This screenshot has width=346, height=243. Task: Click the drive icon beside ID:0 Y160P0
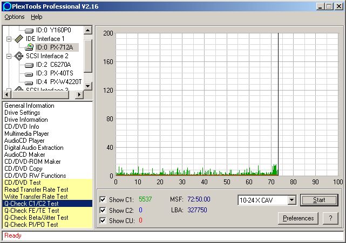[29, 30]
